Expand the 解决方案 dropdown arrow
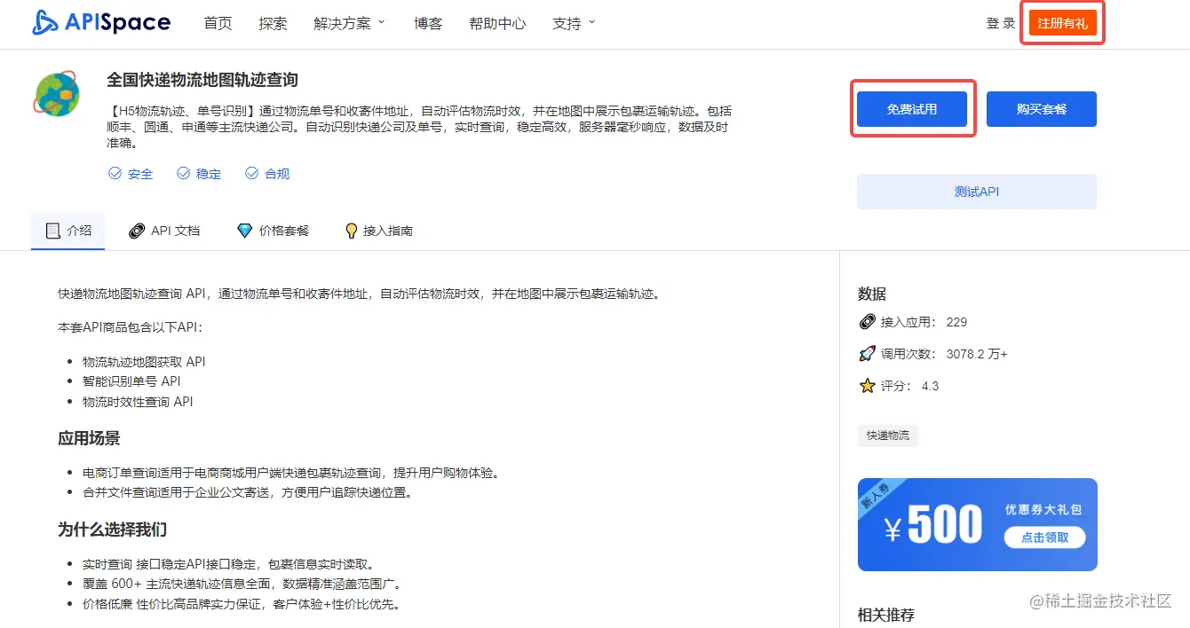 click(382, 22)
